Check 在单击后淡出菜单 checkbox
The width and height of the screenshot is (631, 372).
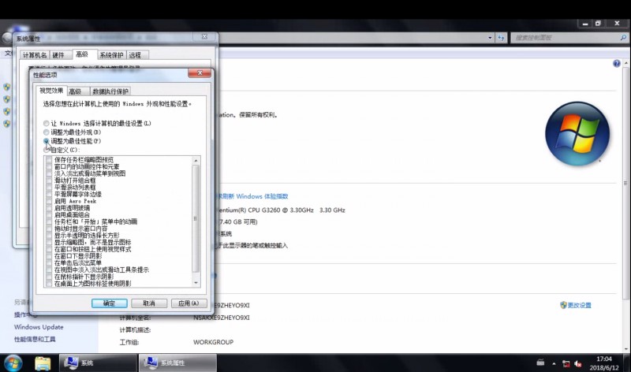point(49,263)
